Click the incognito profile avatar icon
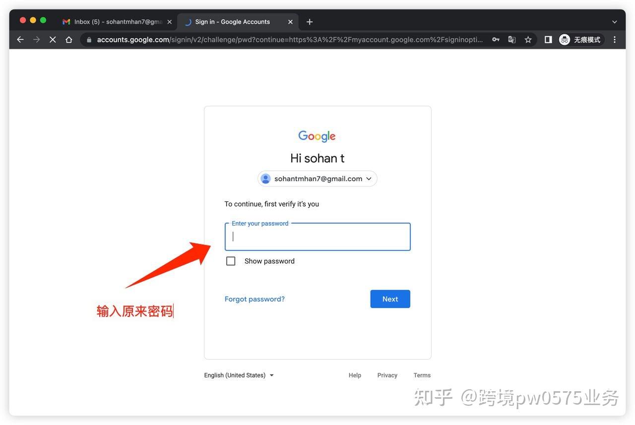The image size is (635, 425). (x=564, y=39)
